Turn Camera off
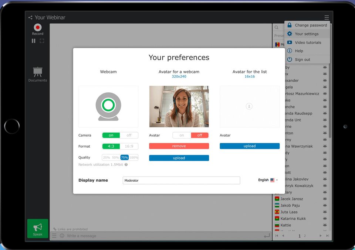Screen dimensions: 355x250 pyautogui.click(x=129, y=135)
